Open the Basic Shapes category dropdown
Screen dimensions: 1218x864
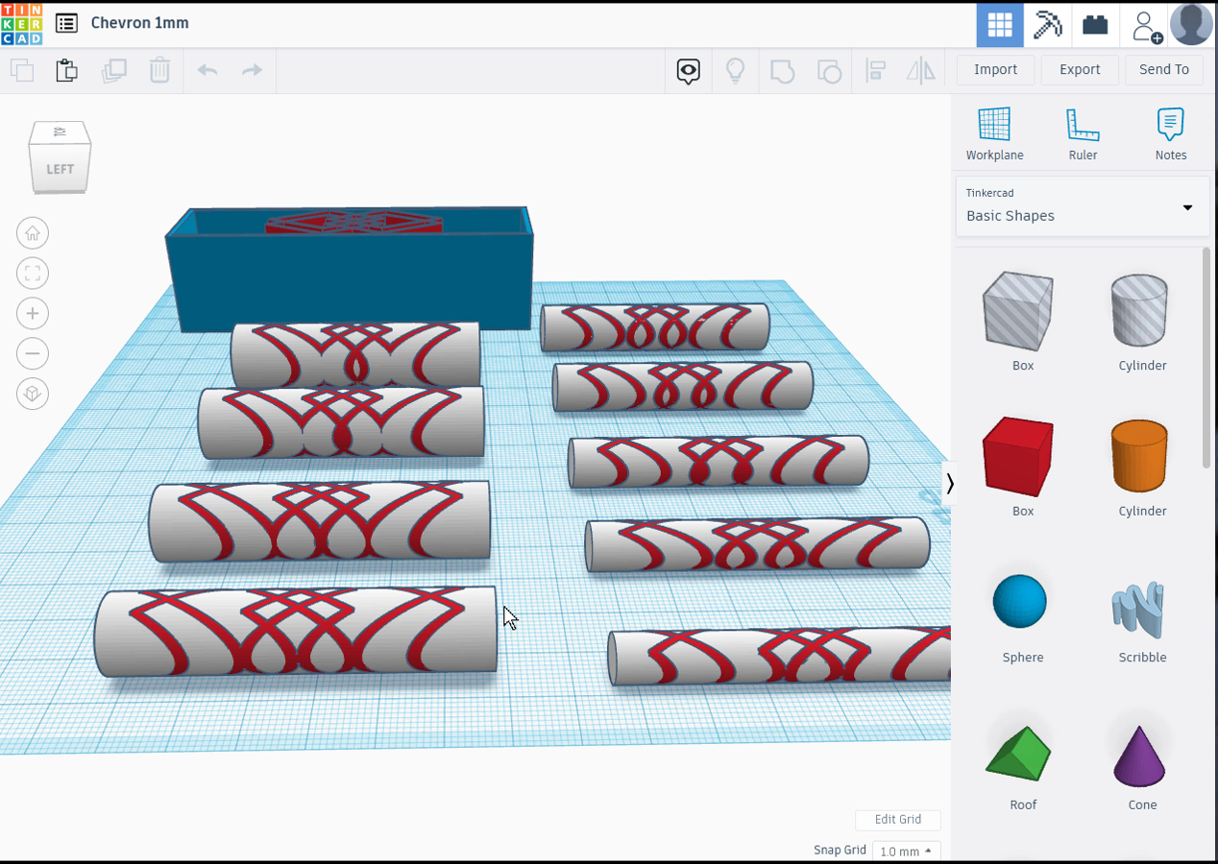point(1083,205)
